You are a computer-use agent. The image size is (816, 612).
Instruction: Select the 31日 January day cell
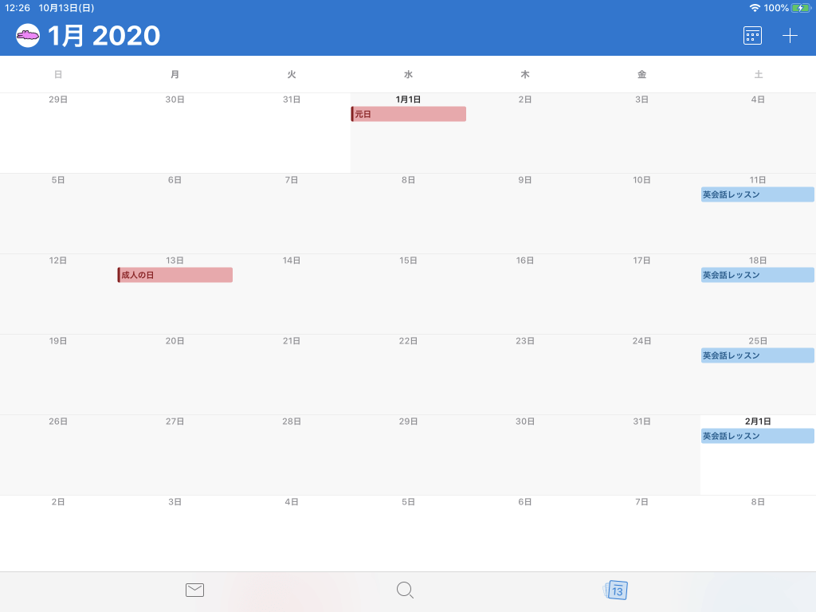pyautogui.click(x=641, y=454)
